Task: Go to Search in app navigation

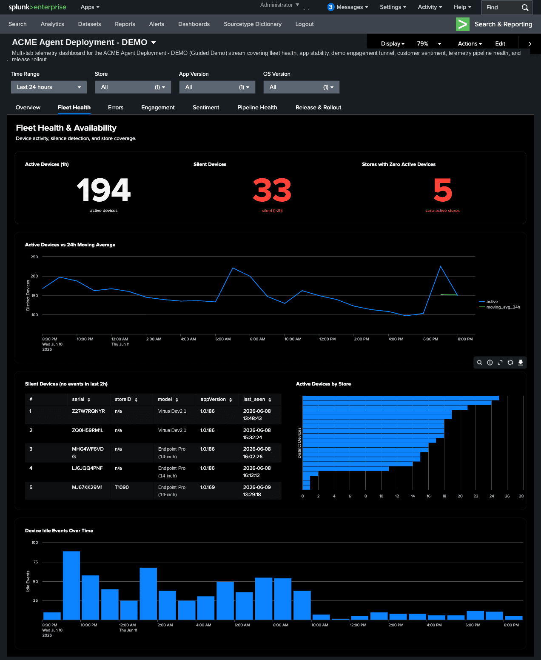Action: pyautogui.click(x=17, y=24)
